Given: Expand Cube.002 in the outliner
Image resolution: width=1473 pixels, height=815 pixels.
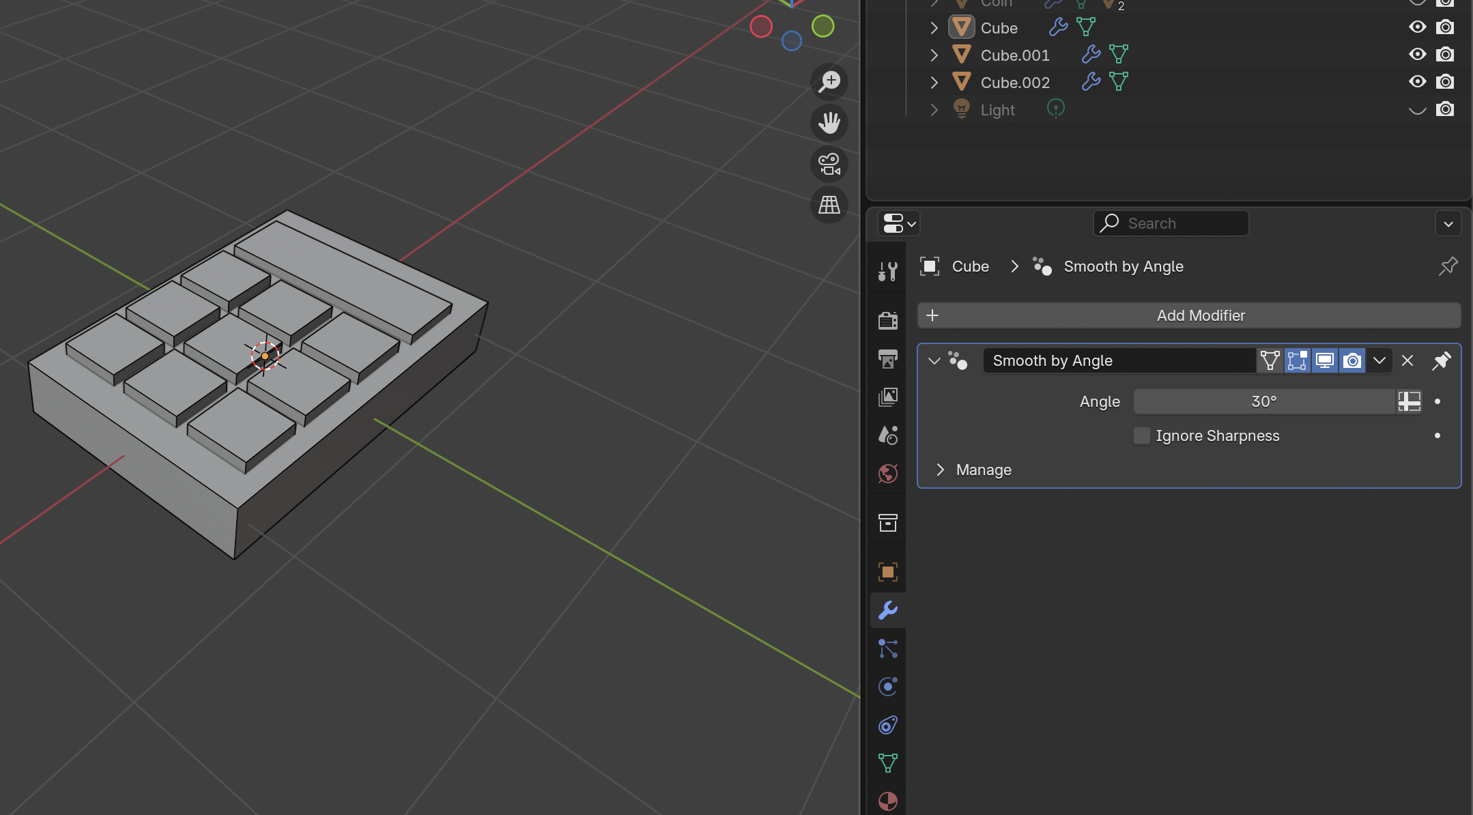Looking at the screenshot, I should coord(934,83).
